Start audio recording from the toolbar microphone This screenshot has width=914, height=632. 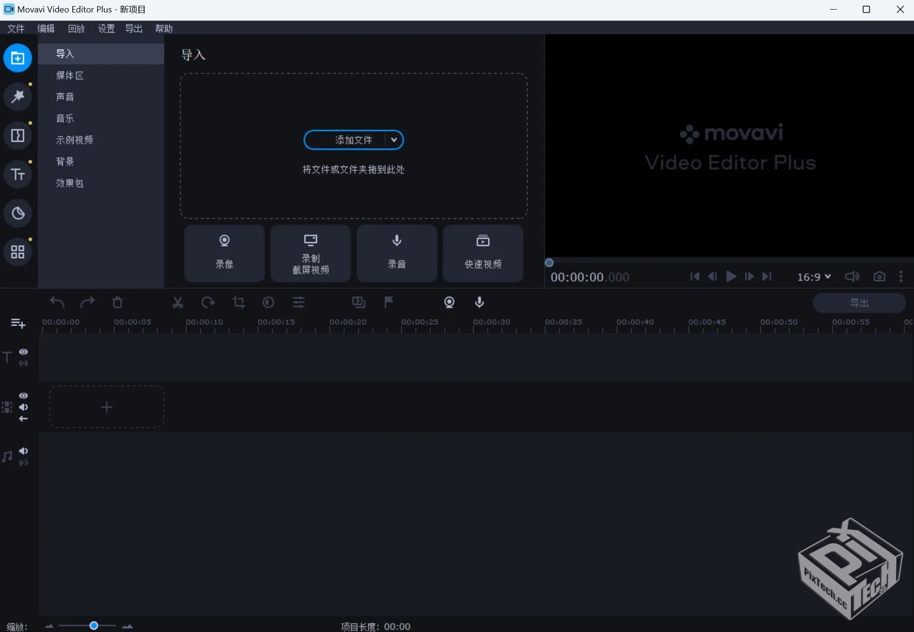(479, 302)
